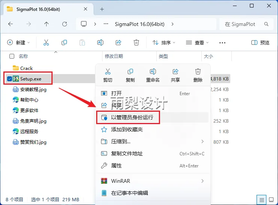This screenshot has height=205, width=278.
Task: Toggle the 预览 preview pane
Action: (260, 43)
